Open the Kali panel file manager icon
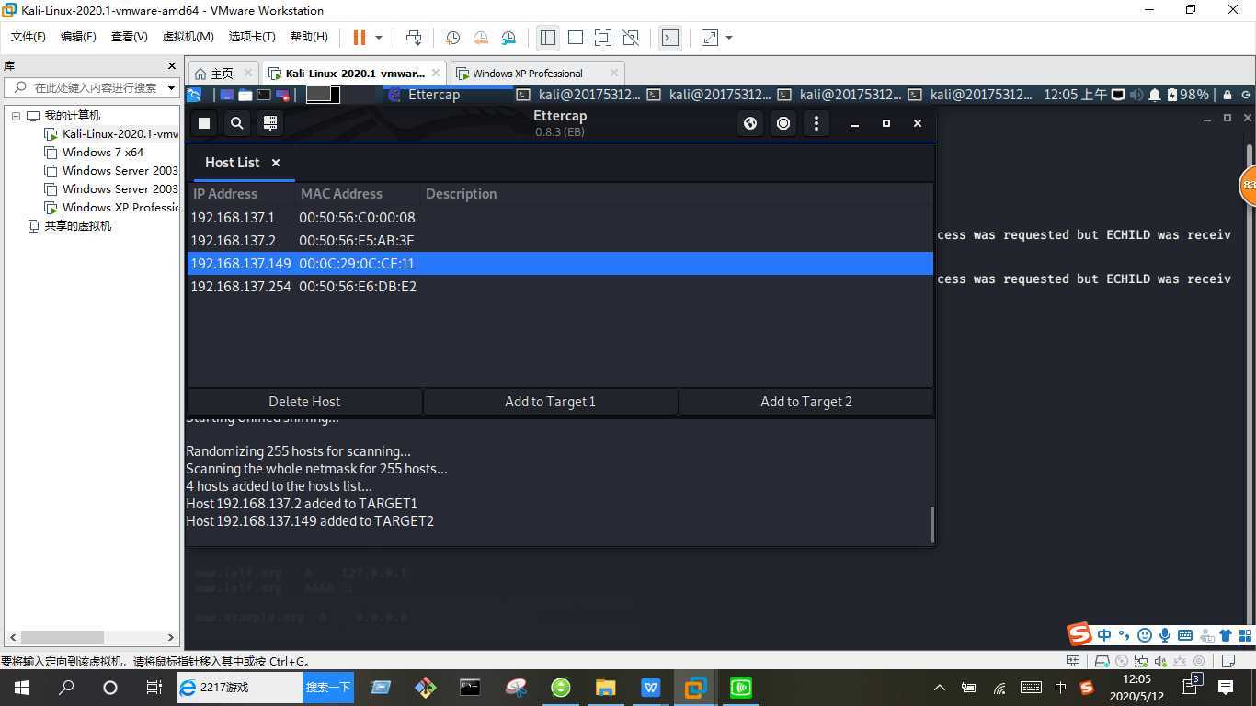 (x=245, y=95)
